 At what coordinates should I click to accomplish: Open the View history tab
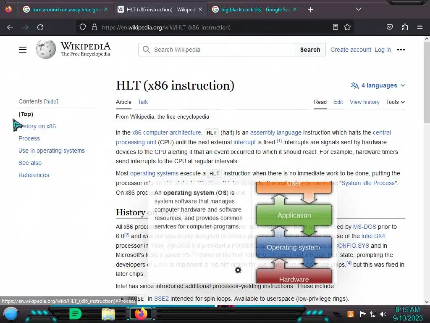(364, 102)
